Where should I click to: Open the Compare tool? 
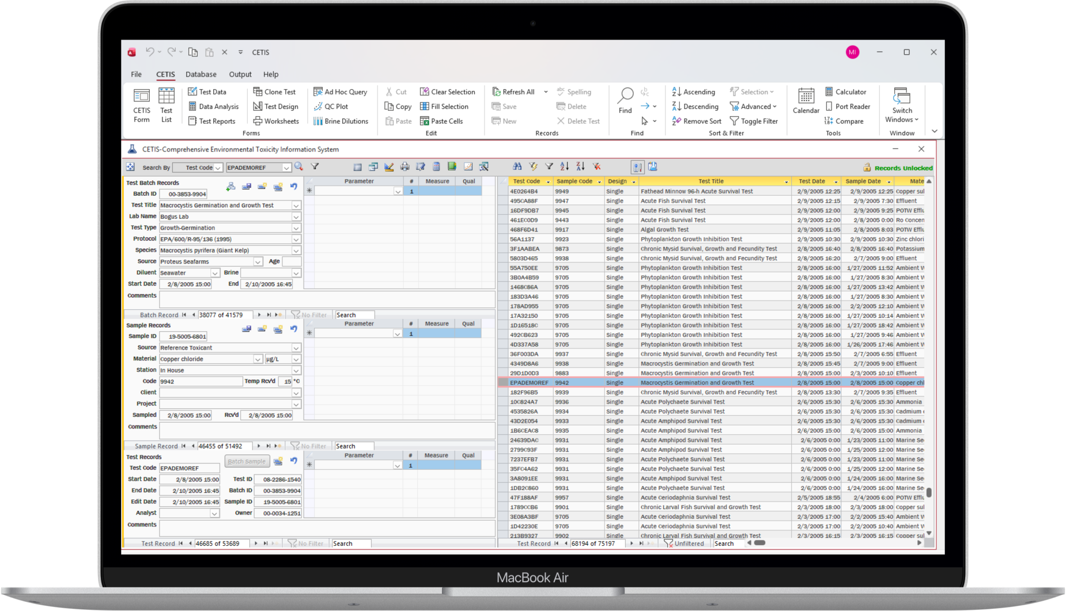pyautogui.click(x=844, y=121)
